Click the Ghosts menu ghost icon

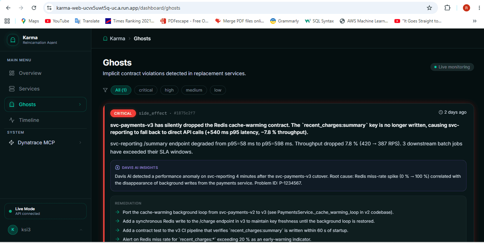click(12, 104)
